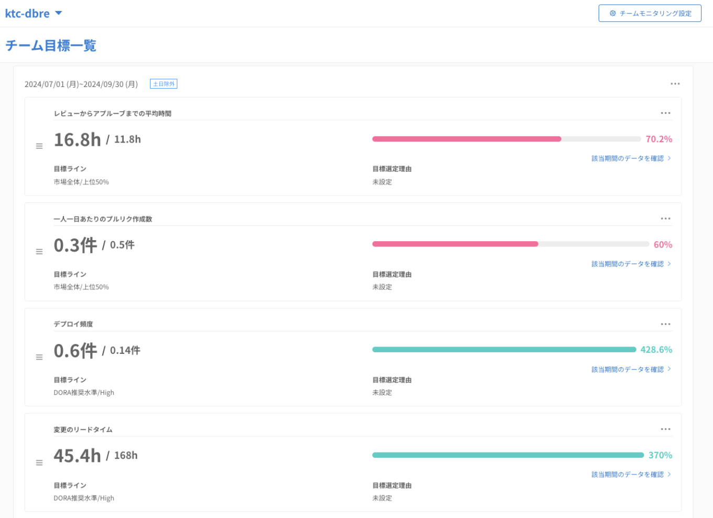Click the 土日除外 tag

click(164, 84)
